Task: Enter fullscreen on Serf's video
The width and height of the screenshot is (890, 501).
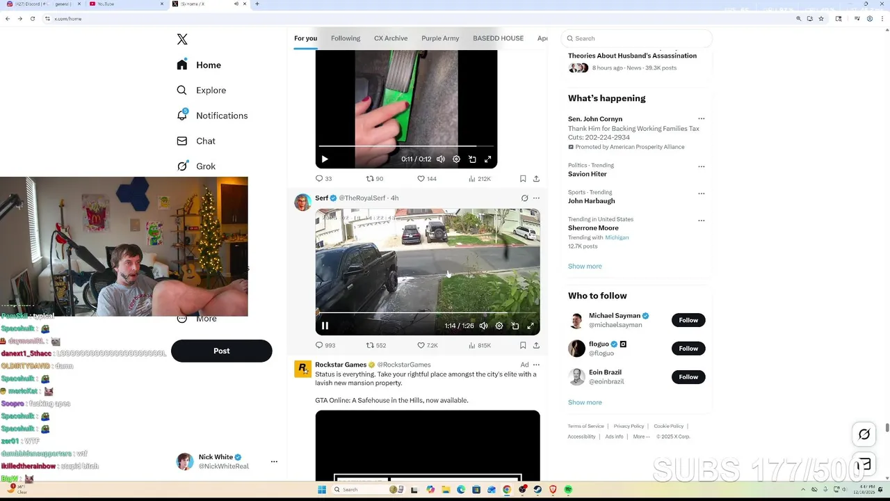Action: [531, 326]
